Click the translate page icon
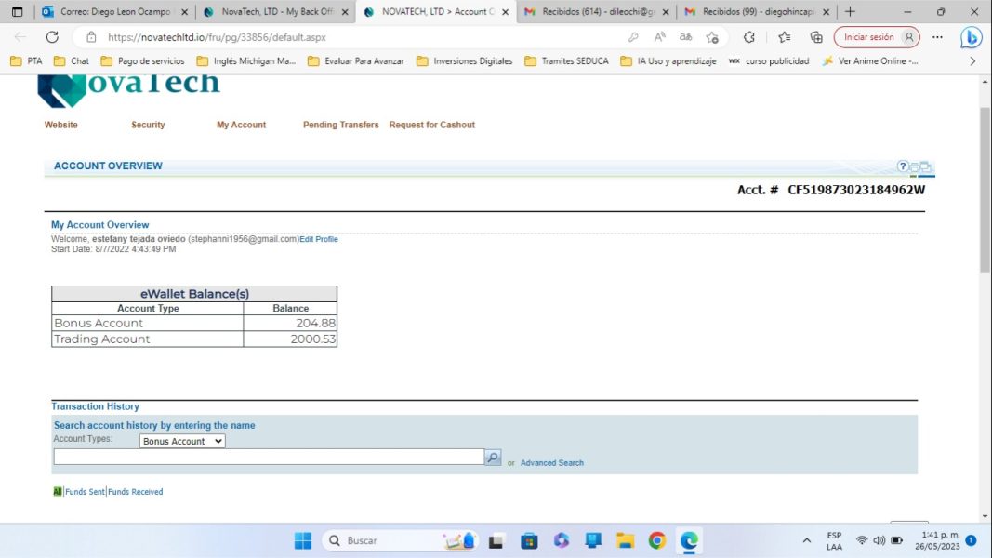 pyautogui.click(x=686, y=37)
